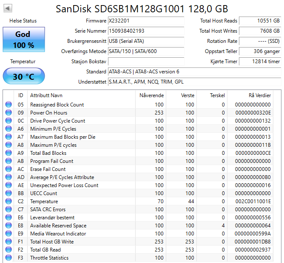
Task: Click the Rå Verdier column header
Action: [x=259, y=95]
